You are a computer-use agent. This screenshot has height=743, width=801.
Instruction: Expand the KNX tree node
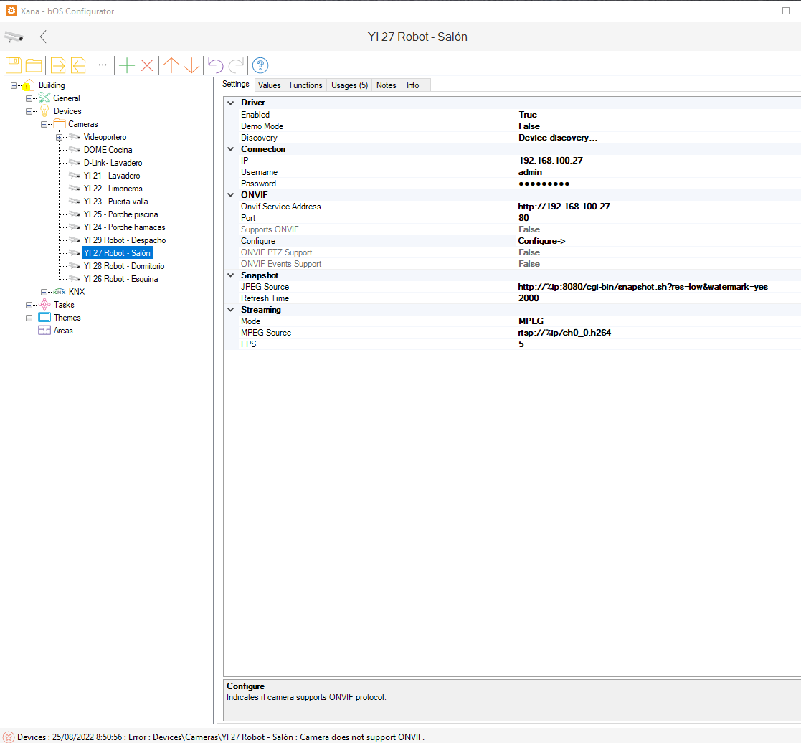click(44, 292)
